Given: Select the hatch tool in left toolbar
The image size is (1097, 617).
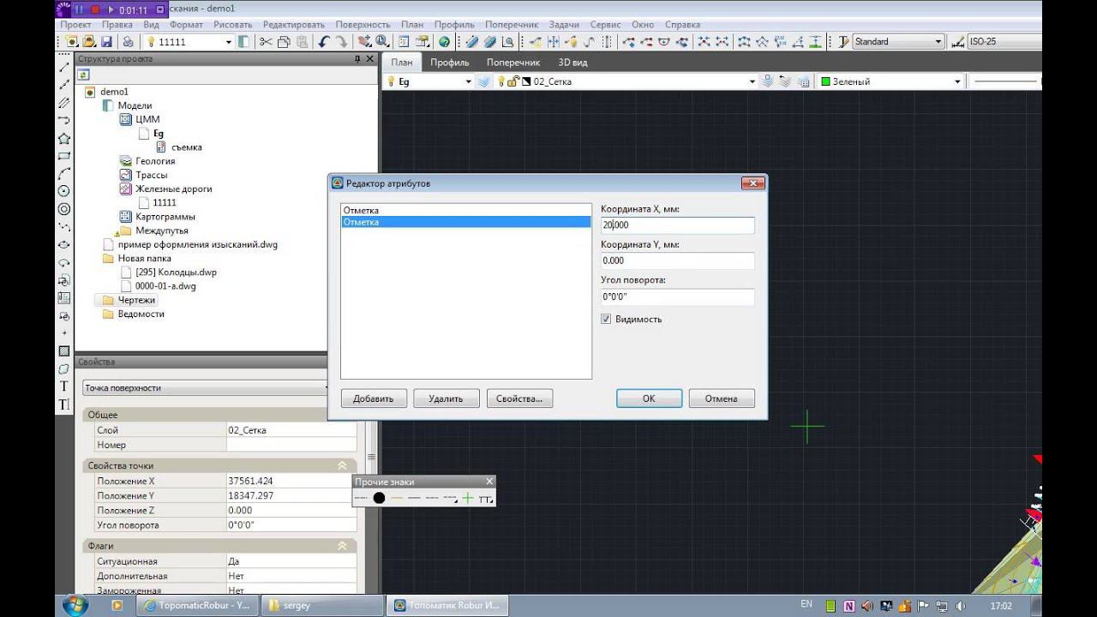Looking at the screenshot, I should point(63,350).
